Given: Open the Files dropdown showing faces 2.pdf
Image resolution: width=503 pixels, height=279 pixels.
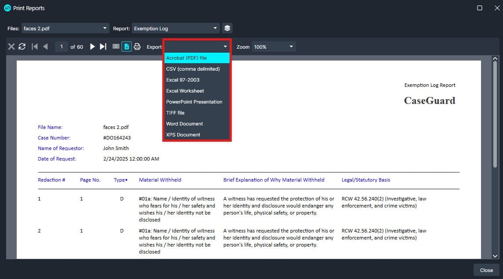Looking at the screenshot, I should 65,28.
